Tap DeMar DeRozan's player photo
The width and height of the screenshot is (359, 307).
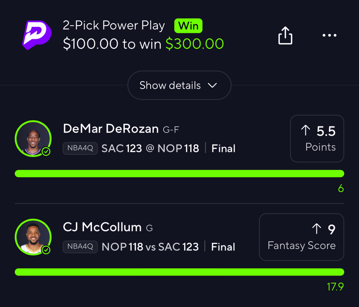pos(32,138)
